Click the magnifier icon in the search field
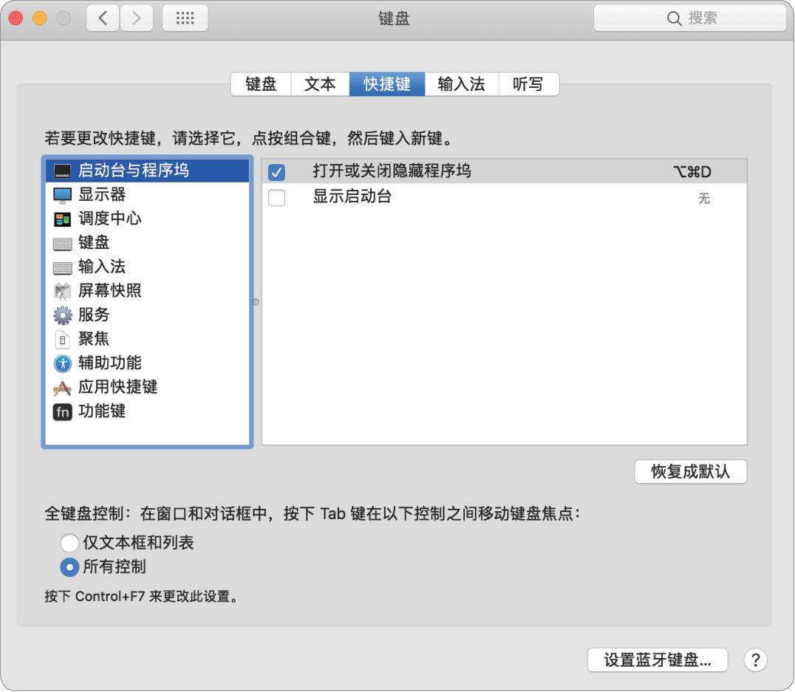795x692 pixels. click(x=674, y=18)
